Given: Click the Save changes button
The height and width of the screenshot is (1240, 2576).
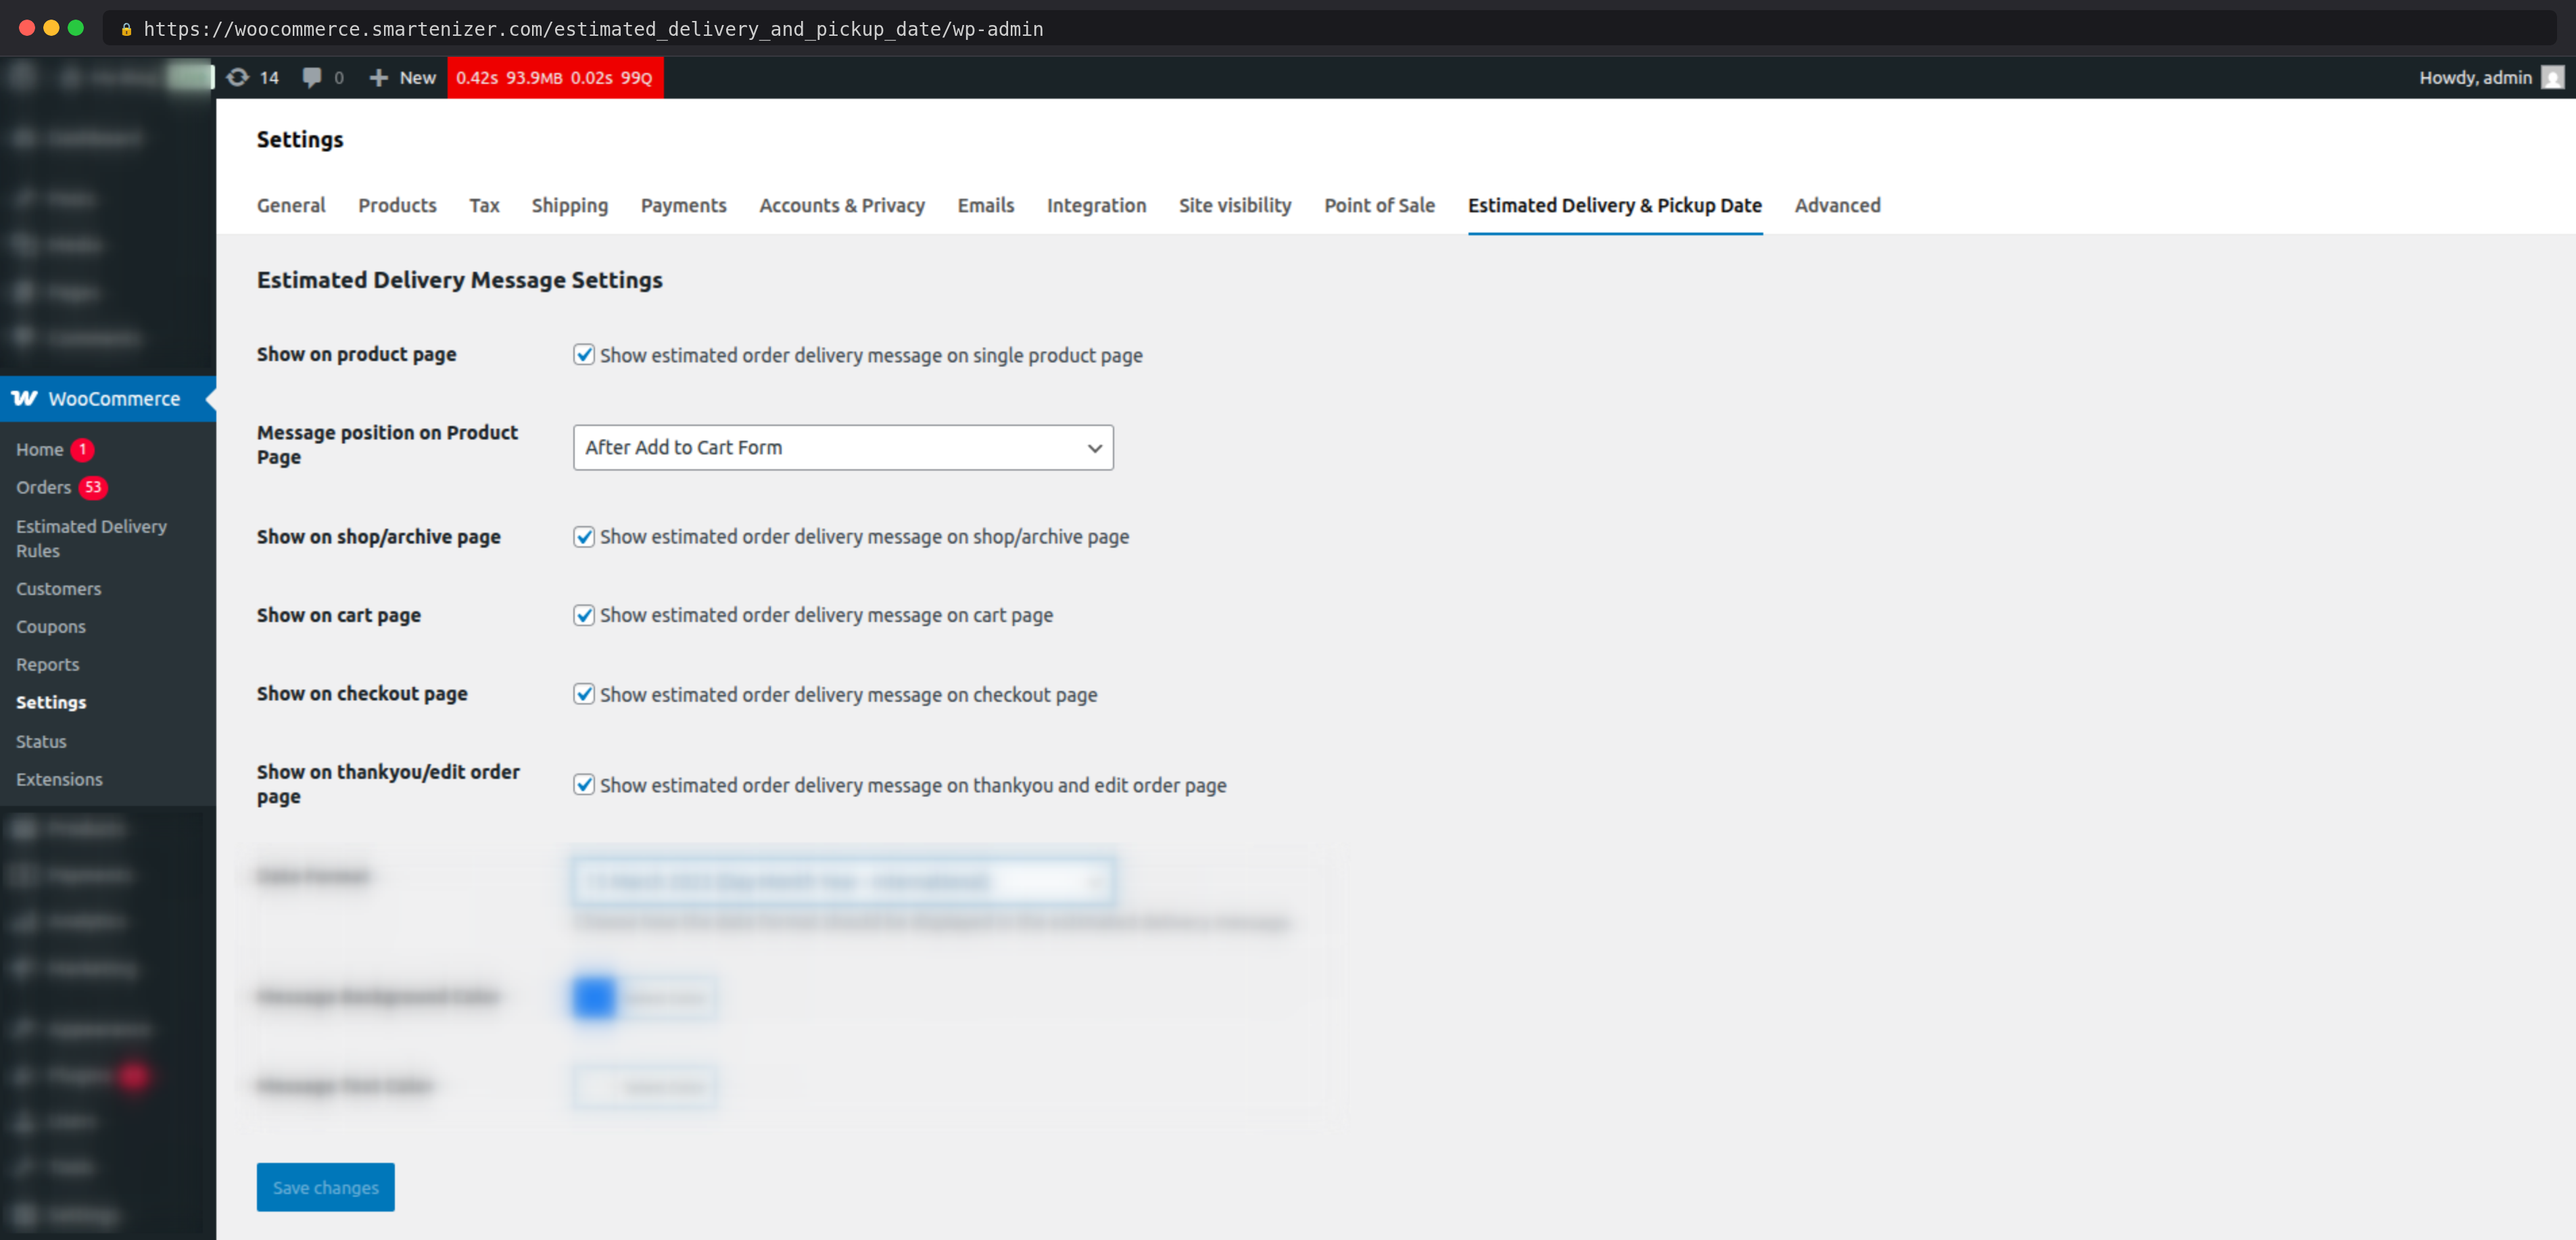Looking at the screenshot, I should (x=325, y=1186).
